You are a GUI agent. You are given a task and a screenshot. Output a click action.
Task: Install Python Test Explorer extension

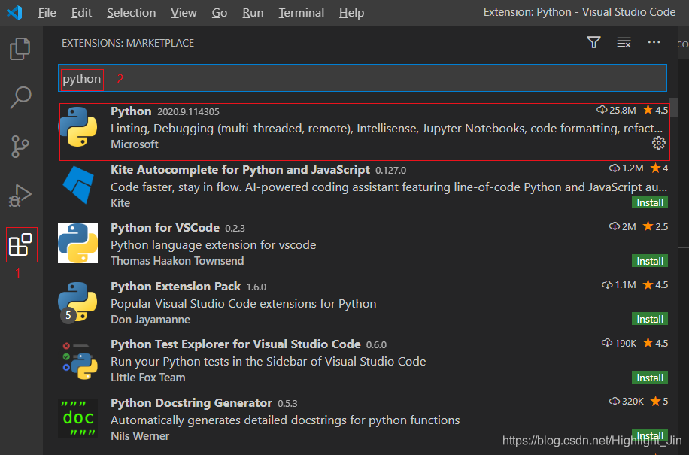(650, 378)
